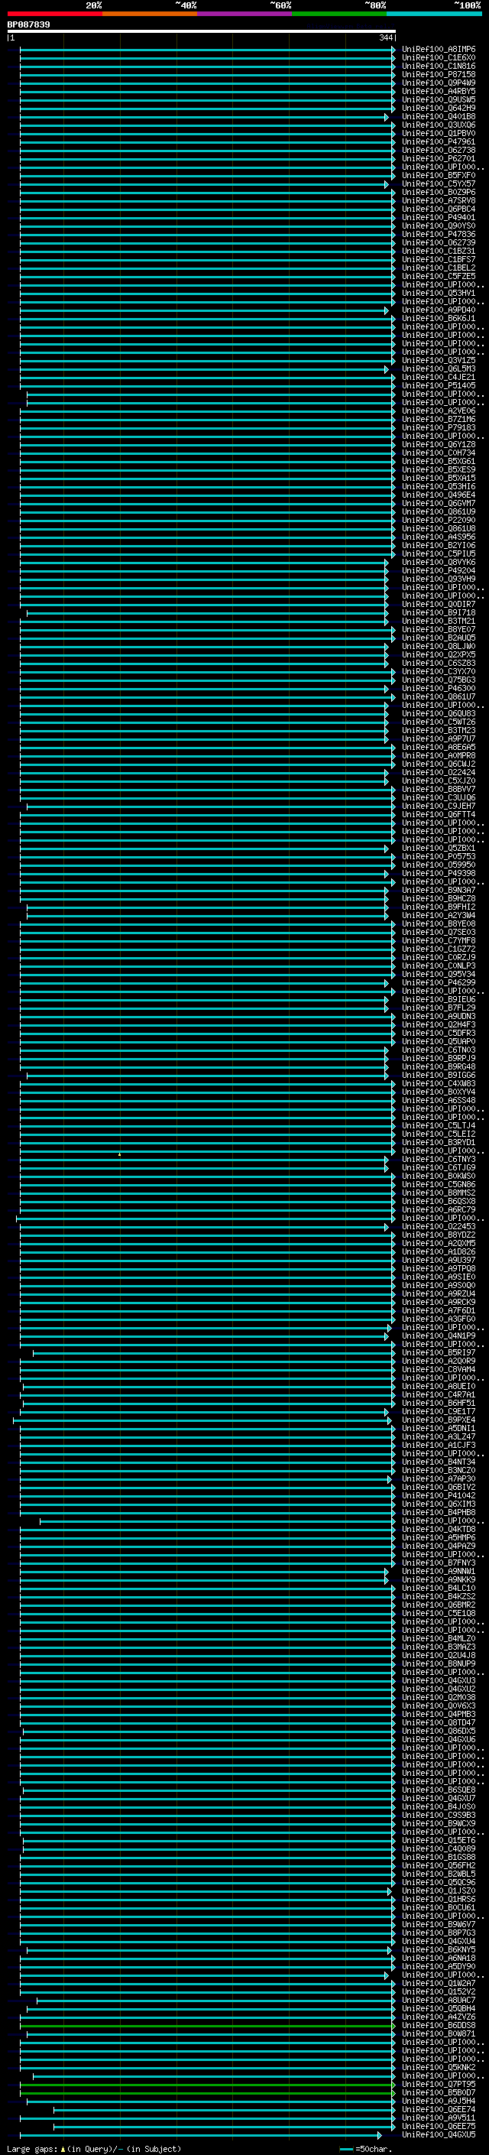
Task: Click the UniRef100_C7YMF8 hit label
Action: pos(439,941)
